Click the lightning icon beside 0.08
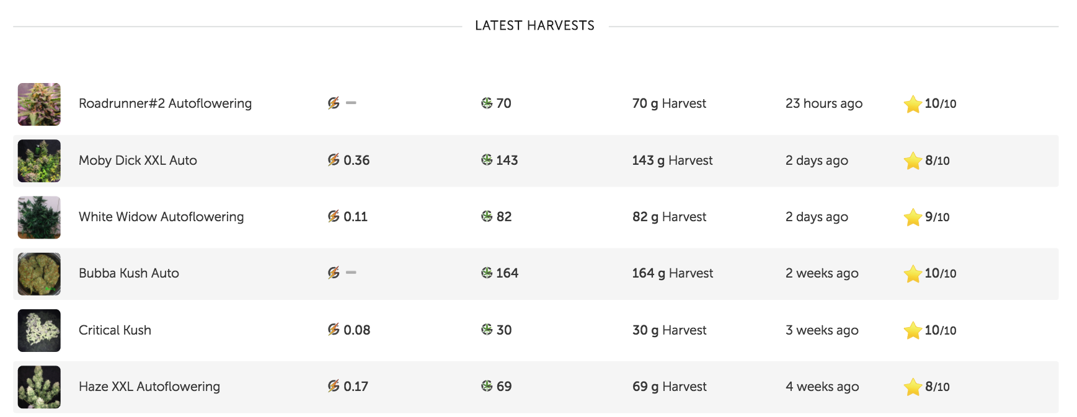Viewport: 1077px width, 417px height. 334,330
